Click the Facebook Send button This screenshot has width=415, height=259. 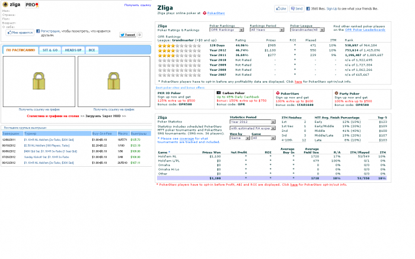pyautogui.click(x=296, y=9)
